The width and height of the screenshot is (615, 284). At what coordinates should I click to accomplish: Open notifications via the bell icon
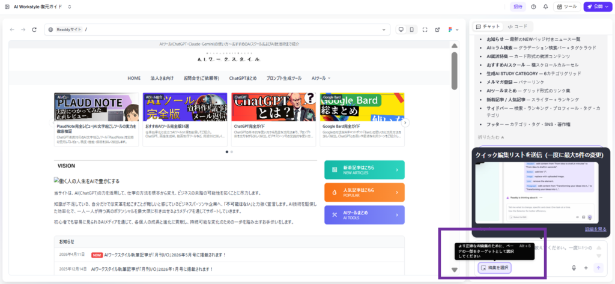pyautogui.click(x=545, y=7)
